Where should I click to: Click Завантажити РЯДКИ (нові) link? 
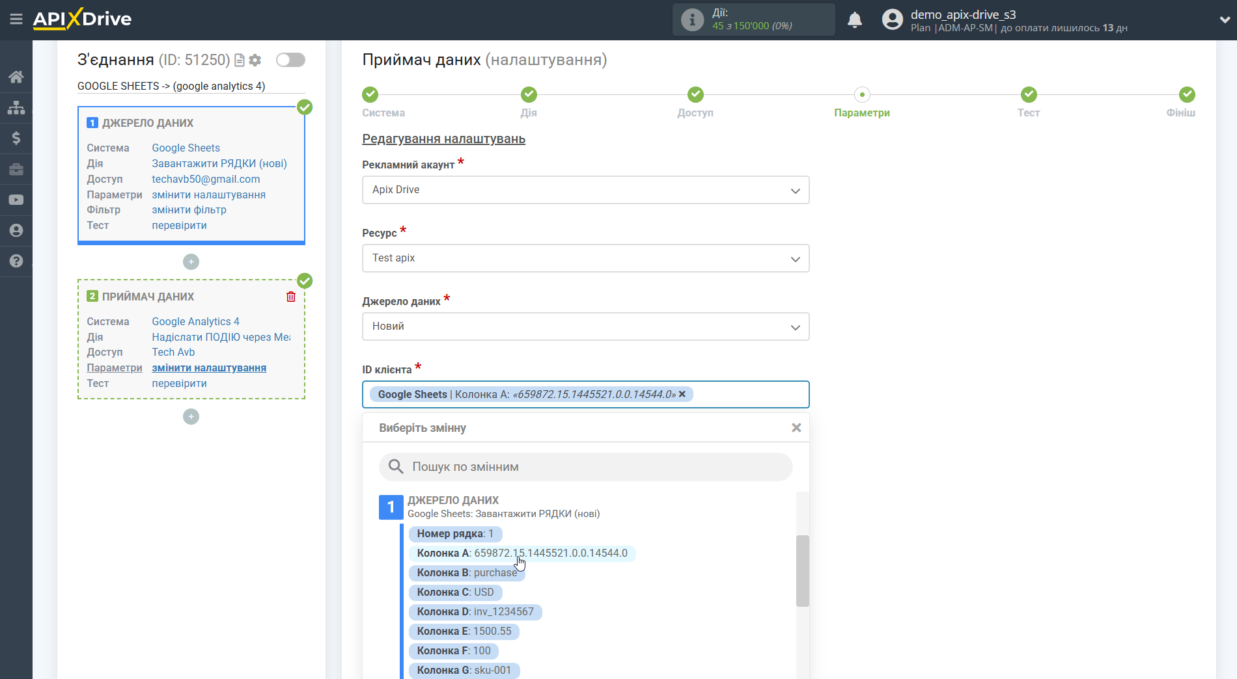coord(219,163)
